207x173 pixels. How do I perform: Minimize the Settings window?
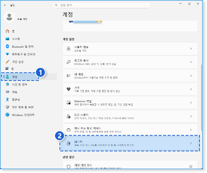(x=180, y=4)
